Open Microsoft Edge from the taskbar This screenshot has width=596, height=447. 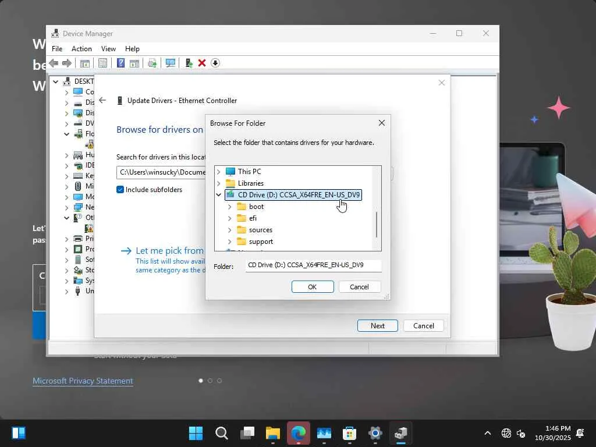pos(299,432)
